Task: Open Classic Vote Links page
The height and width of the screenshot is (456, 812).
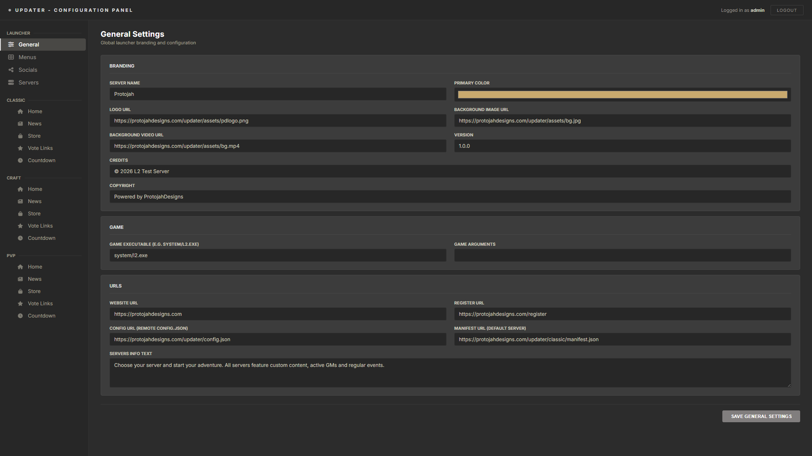Action: (x=43, y=148)
